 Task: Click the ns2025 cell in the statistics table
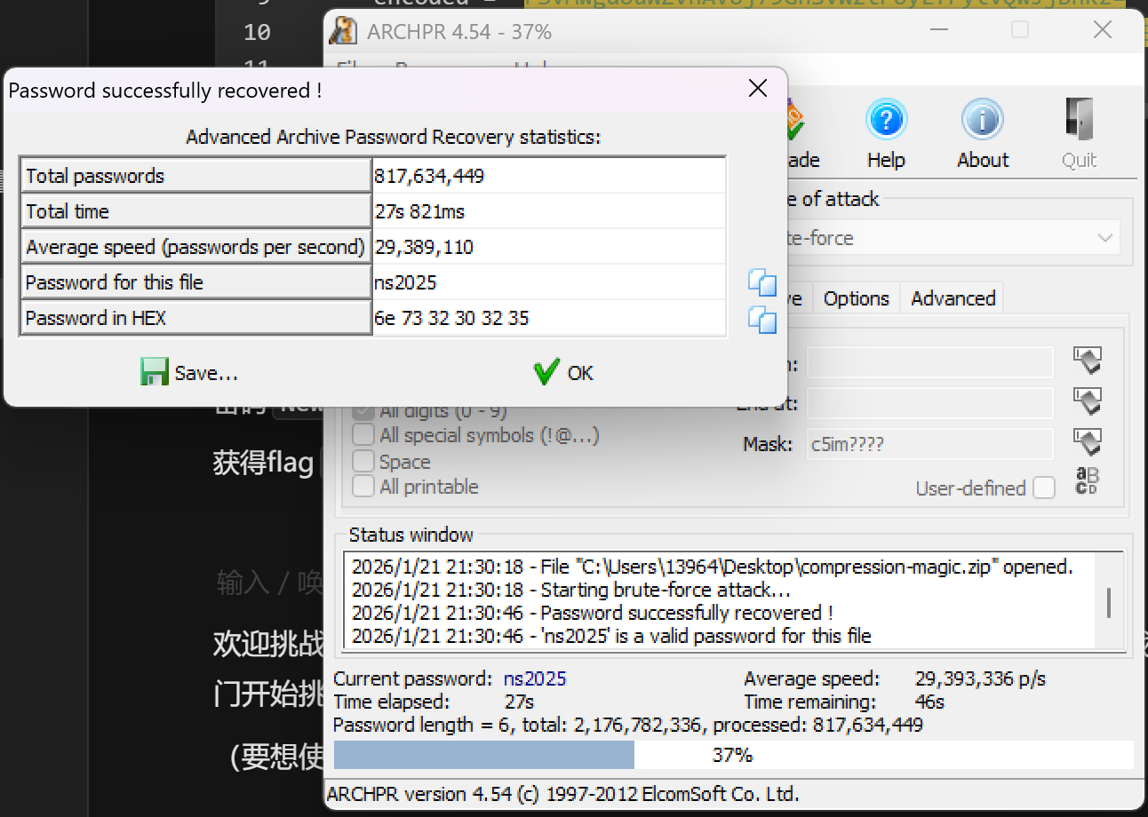549,282
